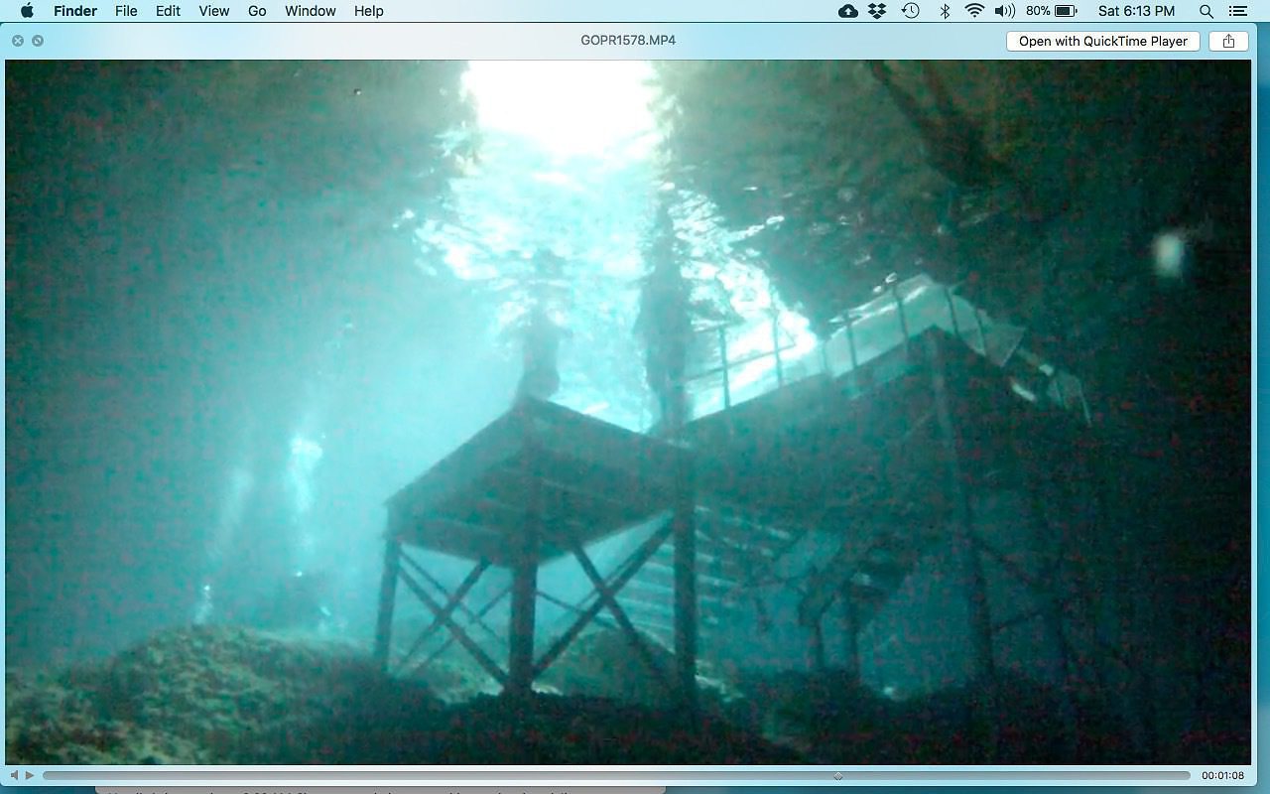Open the Window menu
This screenshot has width=1270, height=794.
point(311,11)
